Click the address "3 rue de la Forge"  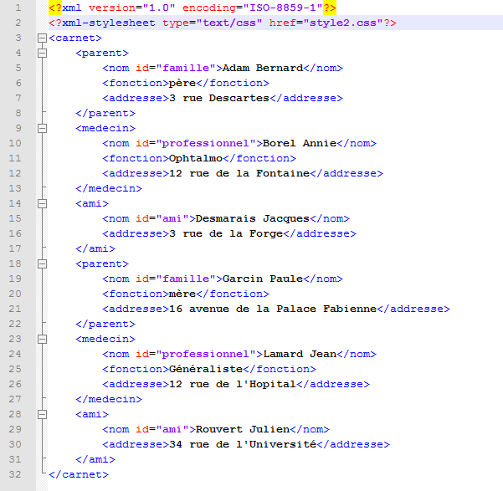coord(226,234)
